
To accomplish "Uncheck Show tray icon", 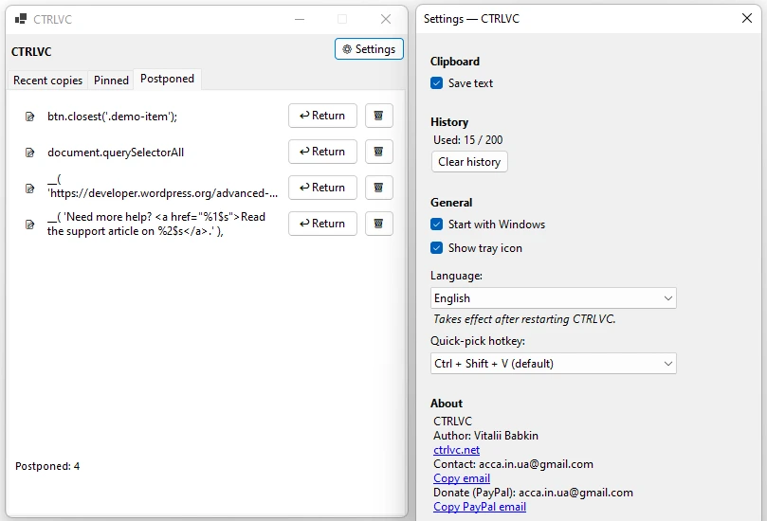I will 437,248.
